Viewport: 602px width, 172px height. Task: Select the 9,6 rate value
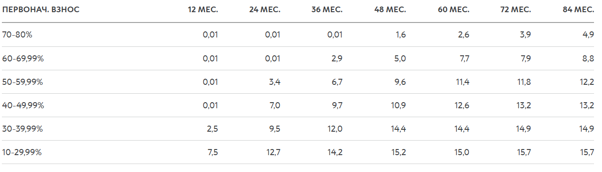pos(401,82)
